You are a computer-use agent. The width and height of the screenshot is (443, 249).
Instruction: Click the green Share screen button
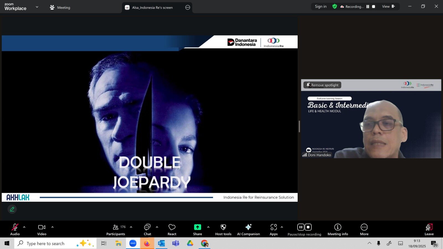tap(197, 230)
